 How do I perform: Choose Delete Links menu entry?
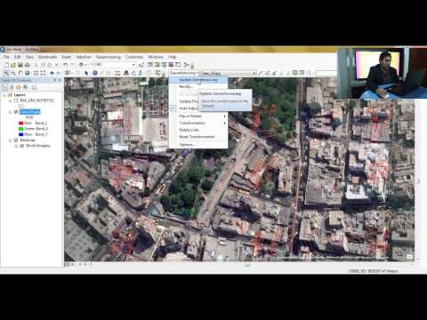(x=198, y=130)
